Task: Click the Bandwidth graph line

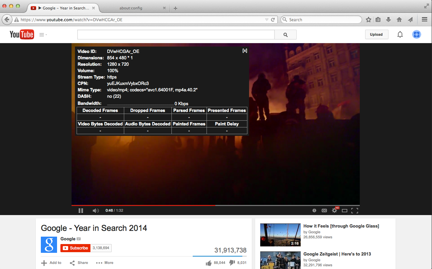Action: [140, 104]
